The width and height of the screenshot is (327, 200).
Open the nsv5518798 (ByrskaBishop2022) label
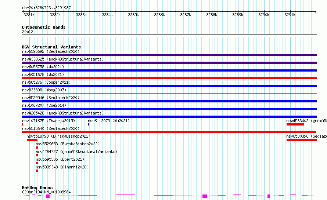58,136
